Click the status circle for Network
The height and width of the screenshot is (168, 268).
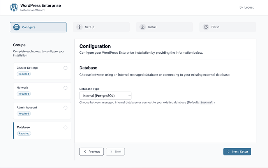(65, 88)
